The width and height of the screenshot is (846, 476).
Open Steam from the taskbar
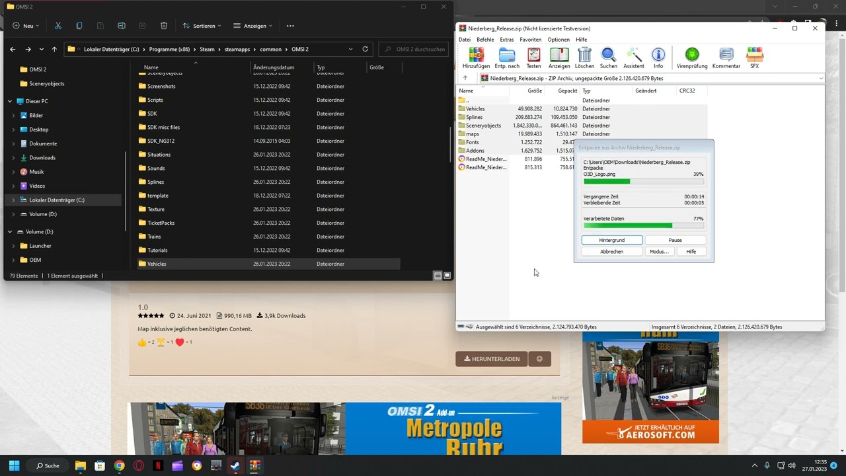(x=235, y=465)
